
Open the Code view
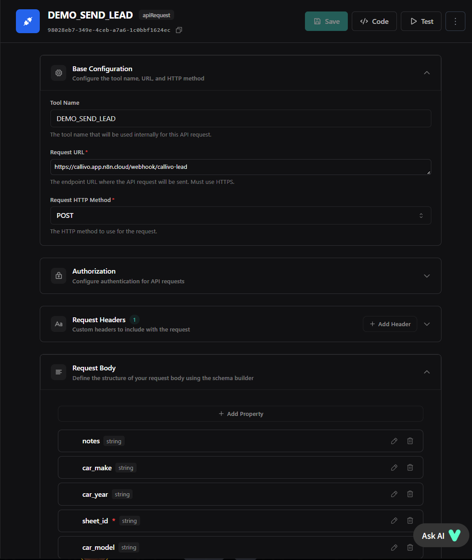pyautogui.click(x=374, y=21)
